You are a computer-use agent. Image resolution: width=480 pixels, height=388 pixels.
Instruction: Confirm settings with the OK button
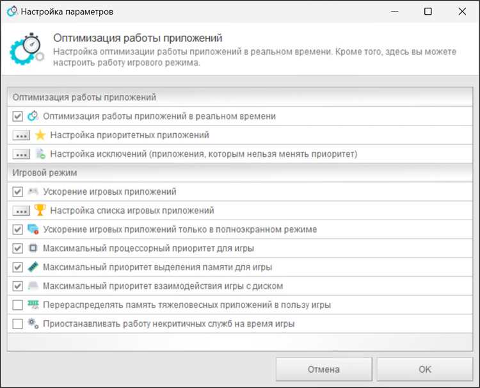click(x=424, y=369)
